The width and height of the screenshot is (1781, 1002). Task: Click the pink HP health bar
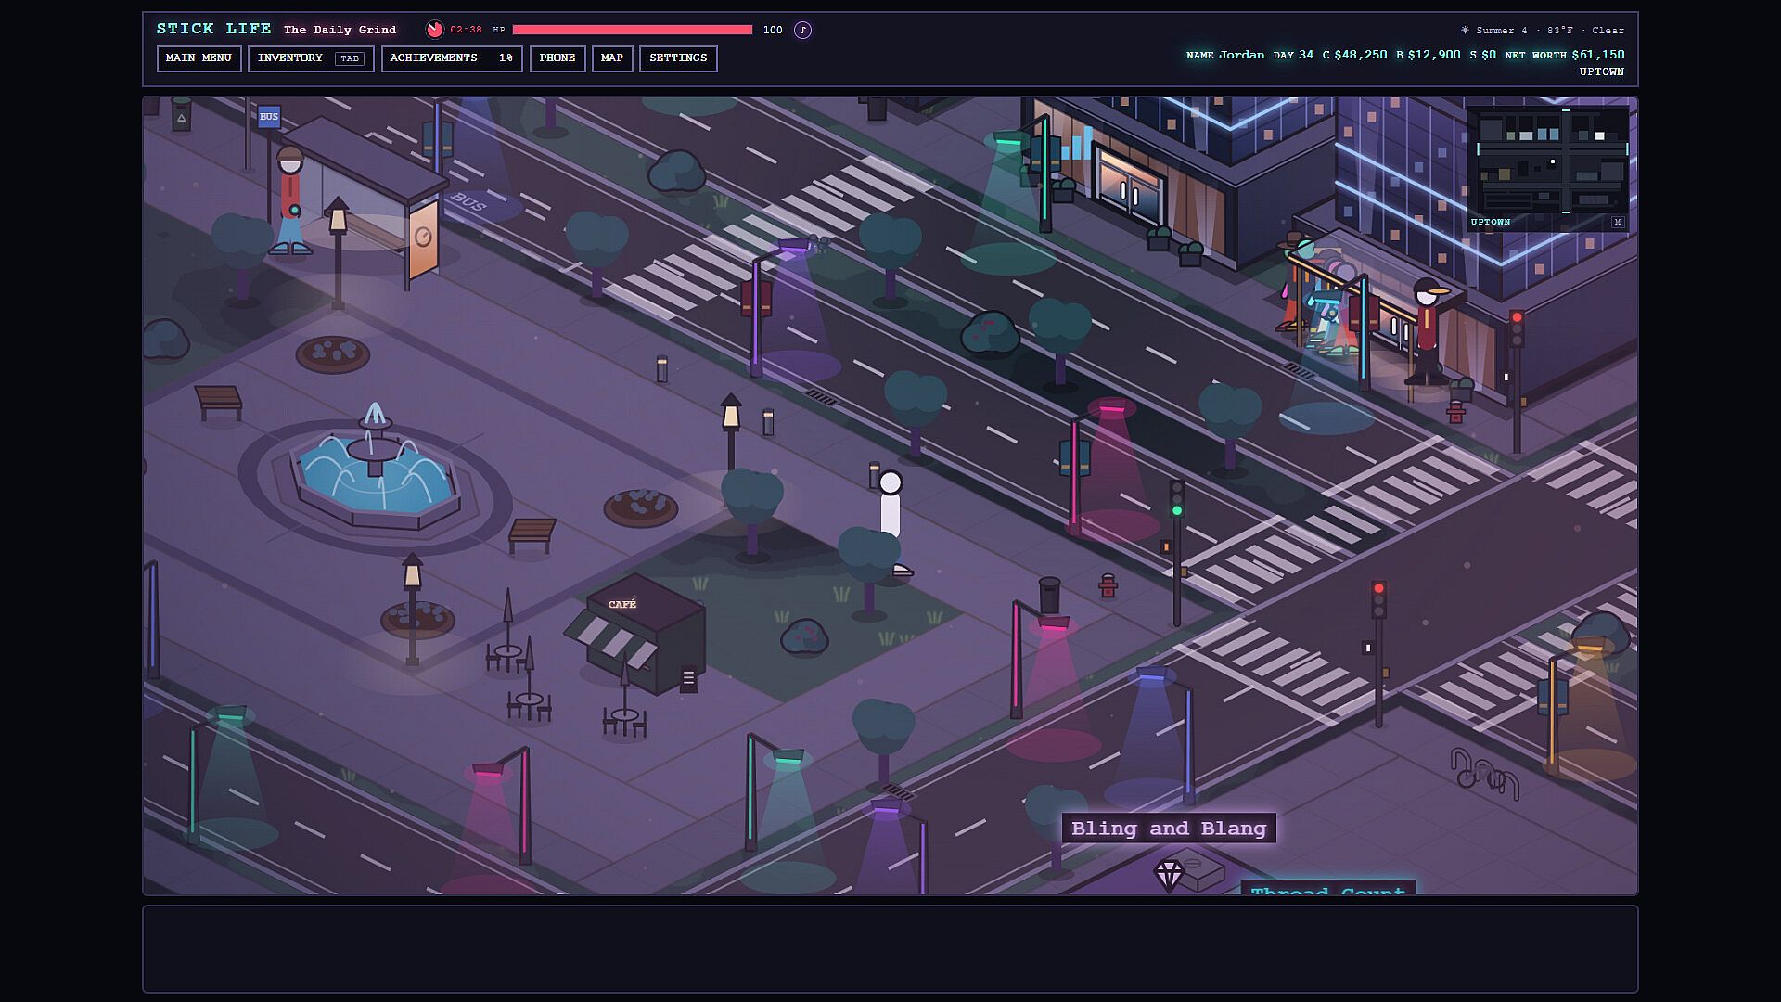tap(633, 30)
